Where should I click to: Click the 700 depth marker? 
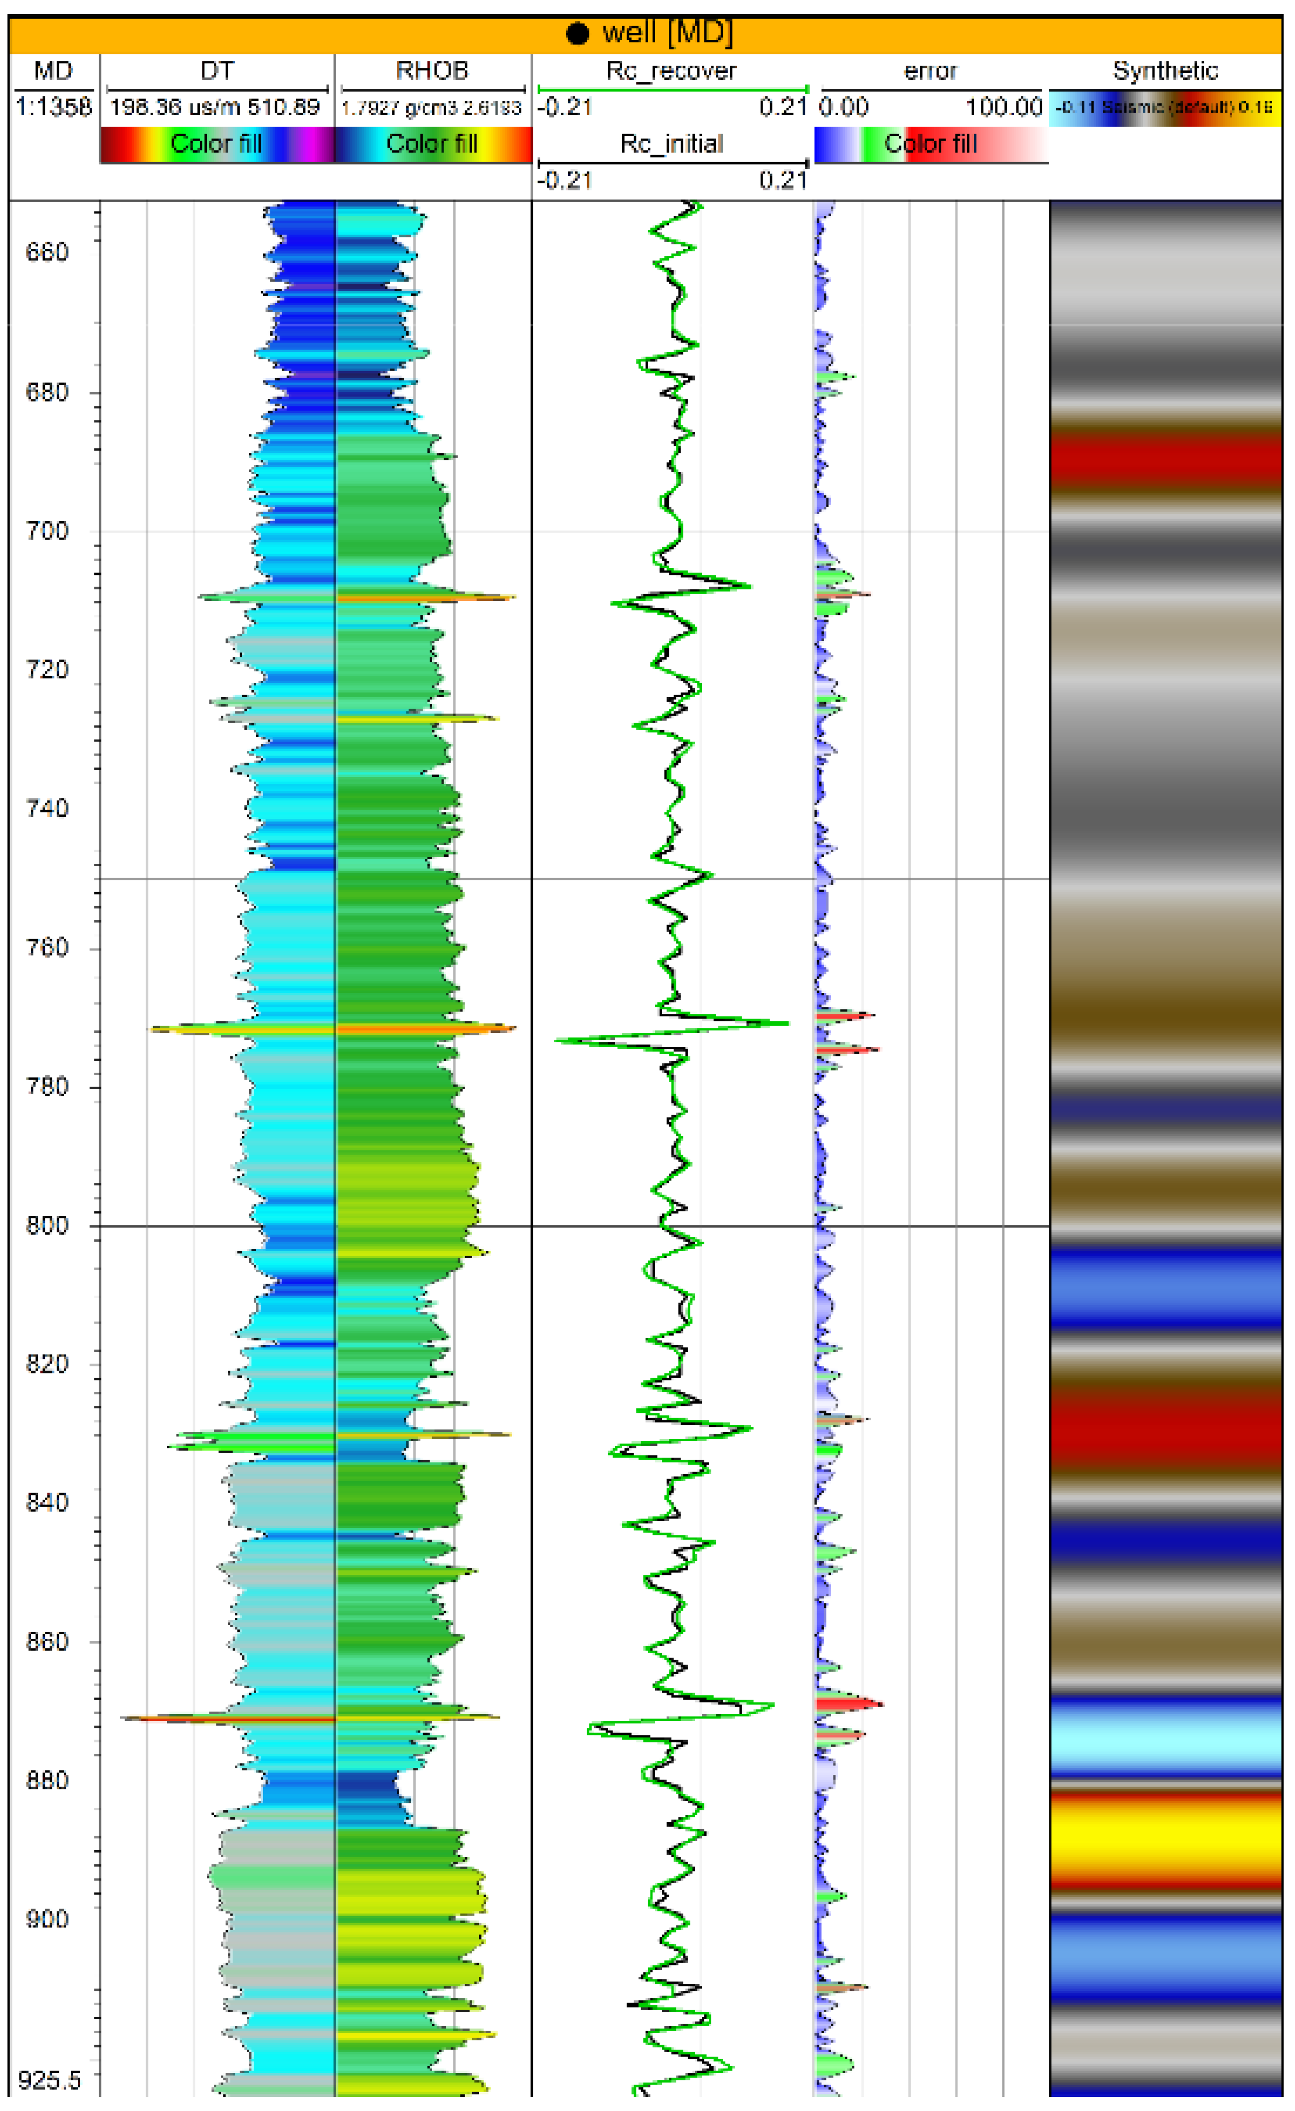click(47, 531)
